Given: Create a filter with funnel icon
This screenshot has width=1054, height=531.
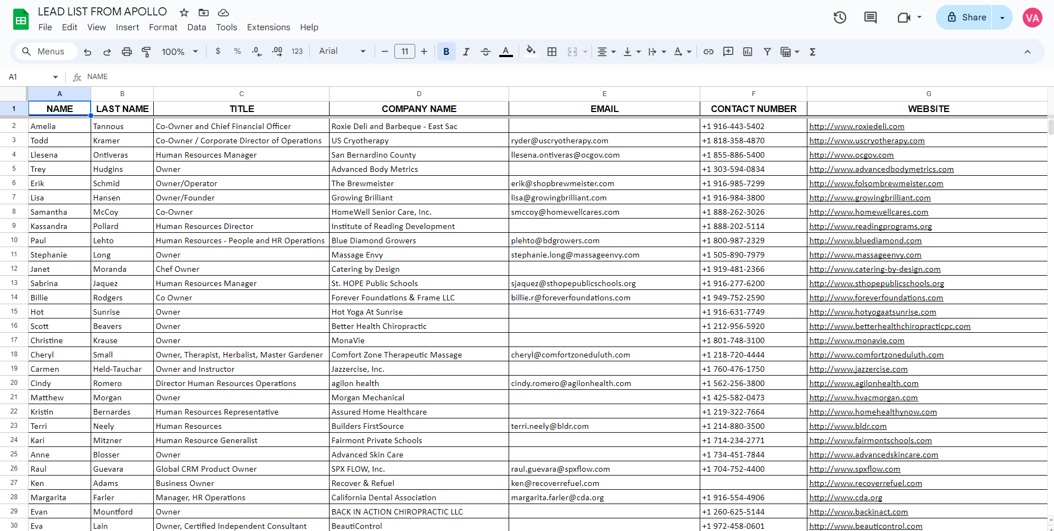Looking at the screenshot, I should click(767, 52).
